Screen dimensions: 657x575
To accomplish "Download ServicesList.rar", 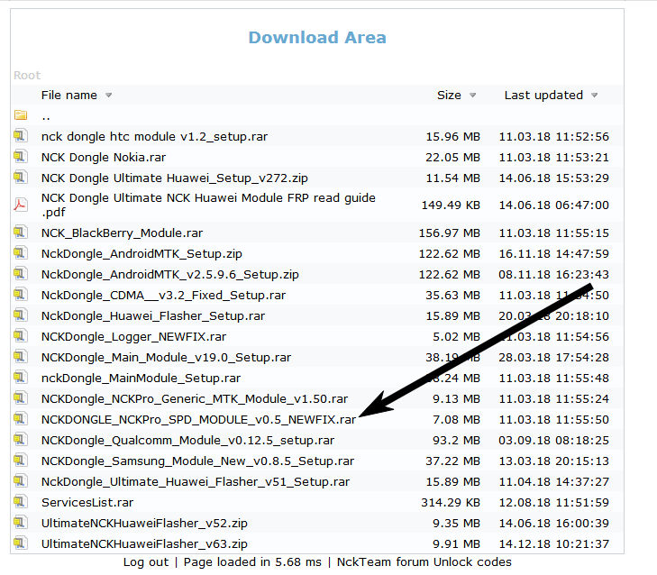I will pos(87,503).
